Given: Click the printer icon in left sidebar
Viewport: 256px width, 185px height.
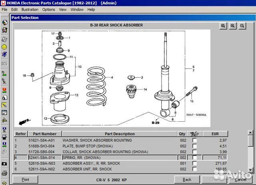Looking at the screenshot, I should [x=4, y=173].
